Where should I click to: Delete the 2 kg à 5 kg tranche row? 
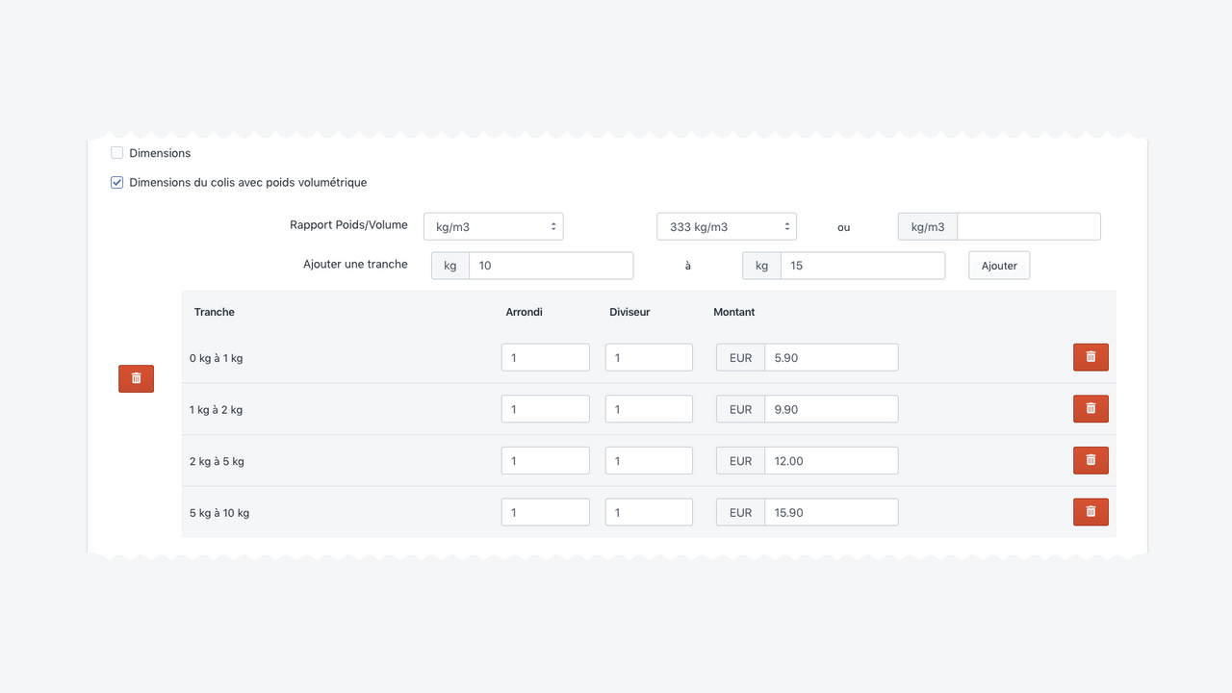[1091, 460]
